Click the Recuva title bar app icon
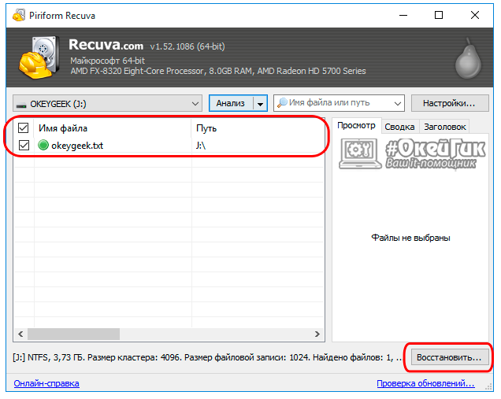This screenshot has height=399, width=501. (x=19, y=15)
